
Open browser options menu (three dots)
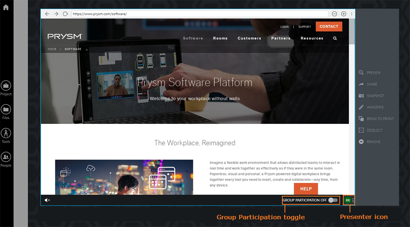click(351, 14)
